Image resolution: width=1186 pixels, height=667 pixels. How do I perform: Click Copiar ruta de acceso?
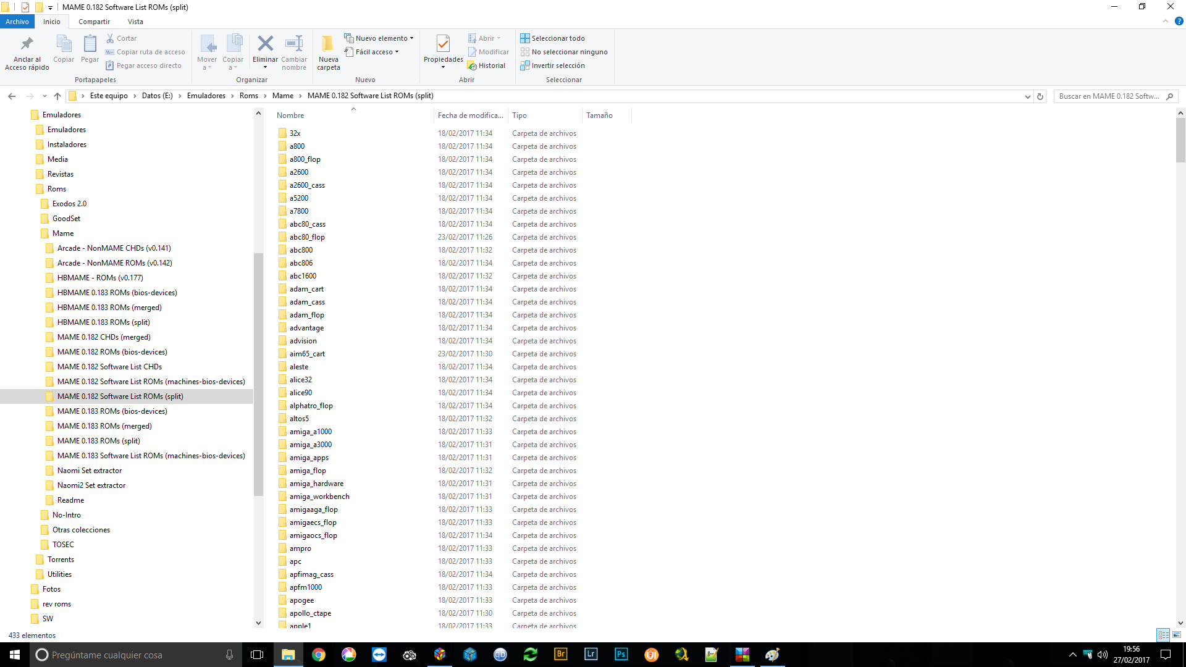tap(145, 52)
